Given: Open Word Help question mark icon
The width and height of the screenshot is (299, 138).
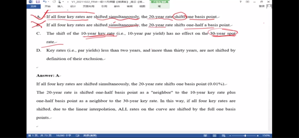Looking at the screenshot, I should click(x=240, y=2).
